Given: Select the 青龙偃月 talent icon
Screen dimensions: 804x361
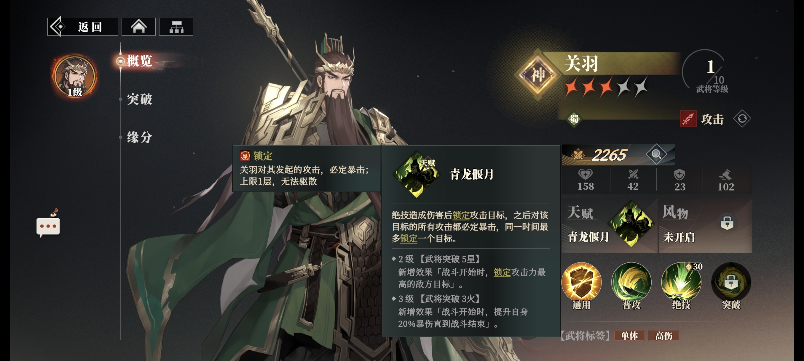Looking at the screenshot, I should coord(631,224).
